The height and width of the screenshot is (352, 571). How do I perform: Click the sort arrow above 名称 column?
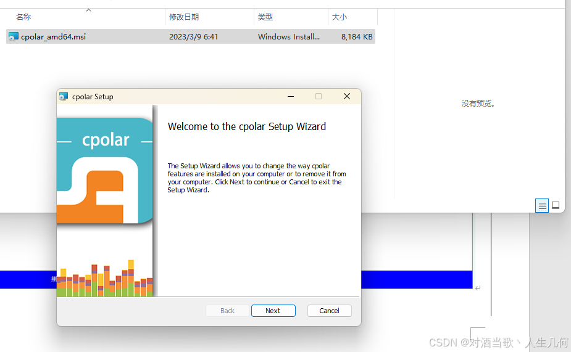coord(88,10)
